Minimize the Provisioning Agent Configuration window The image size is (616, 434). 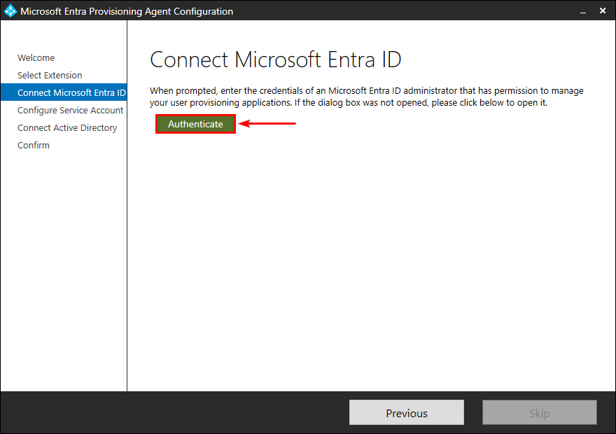(583, 11)
